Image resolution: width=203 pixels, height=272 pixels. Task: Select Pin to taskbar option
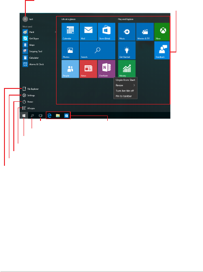pyautogui.click(x=124, y=96)
